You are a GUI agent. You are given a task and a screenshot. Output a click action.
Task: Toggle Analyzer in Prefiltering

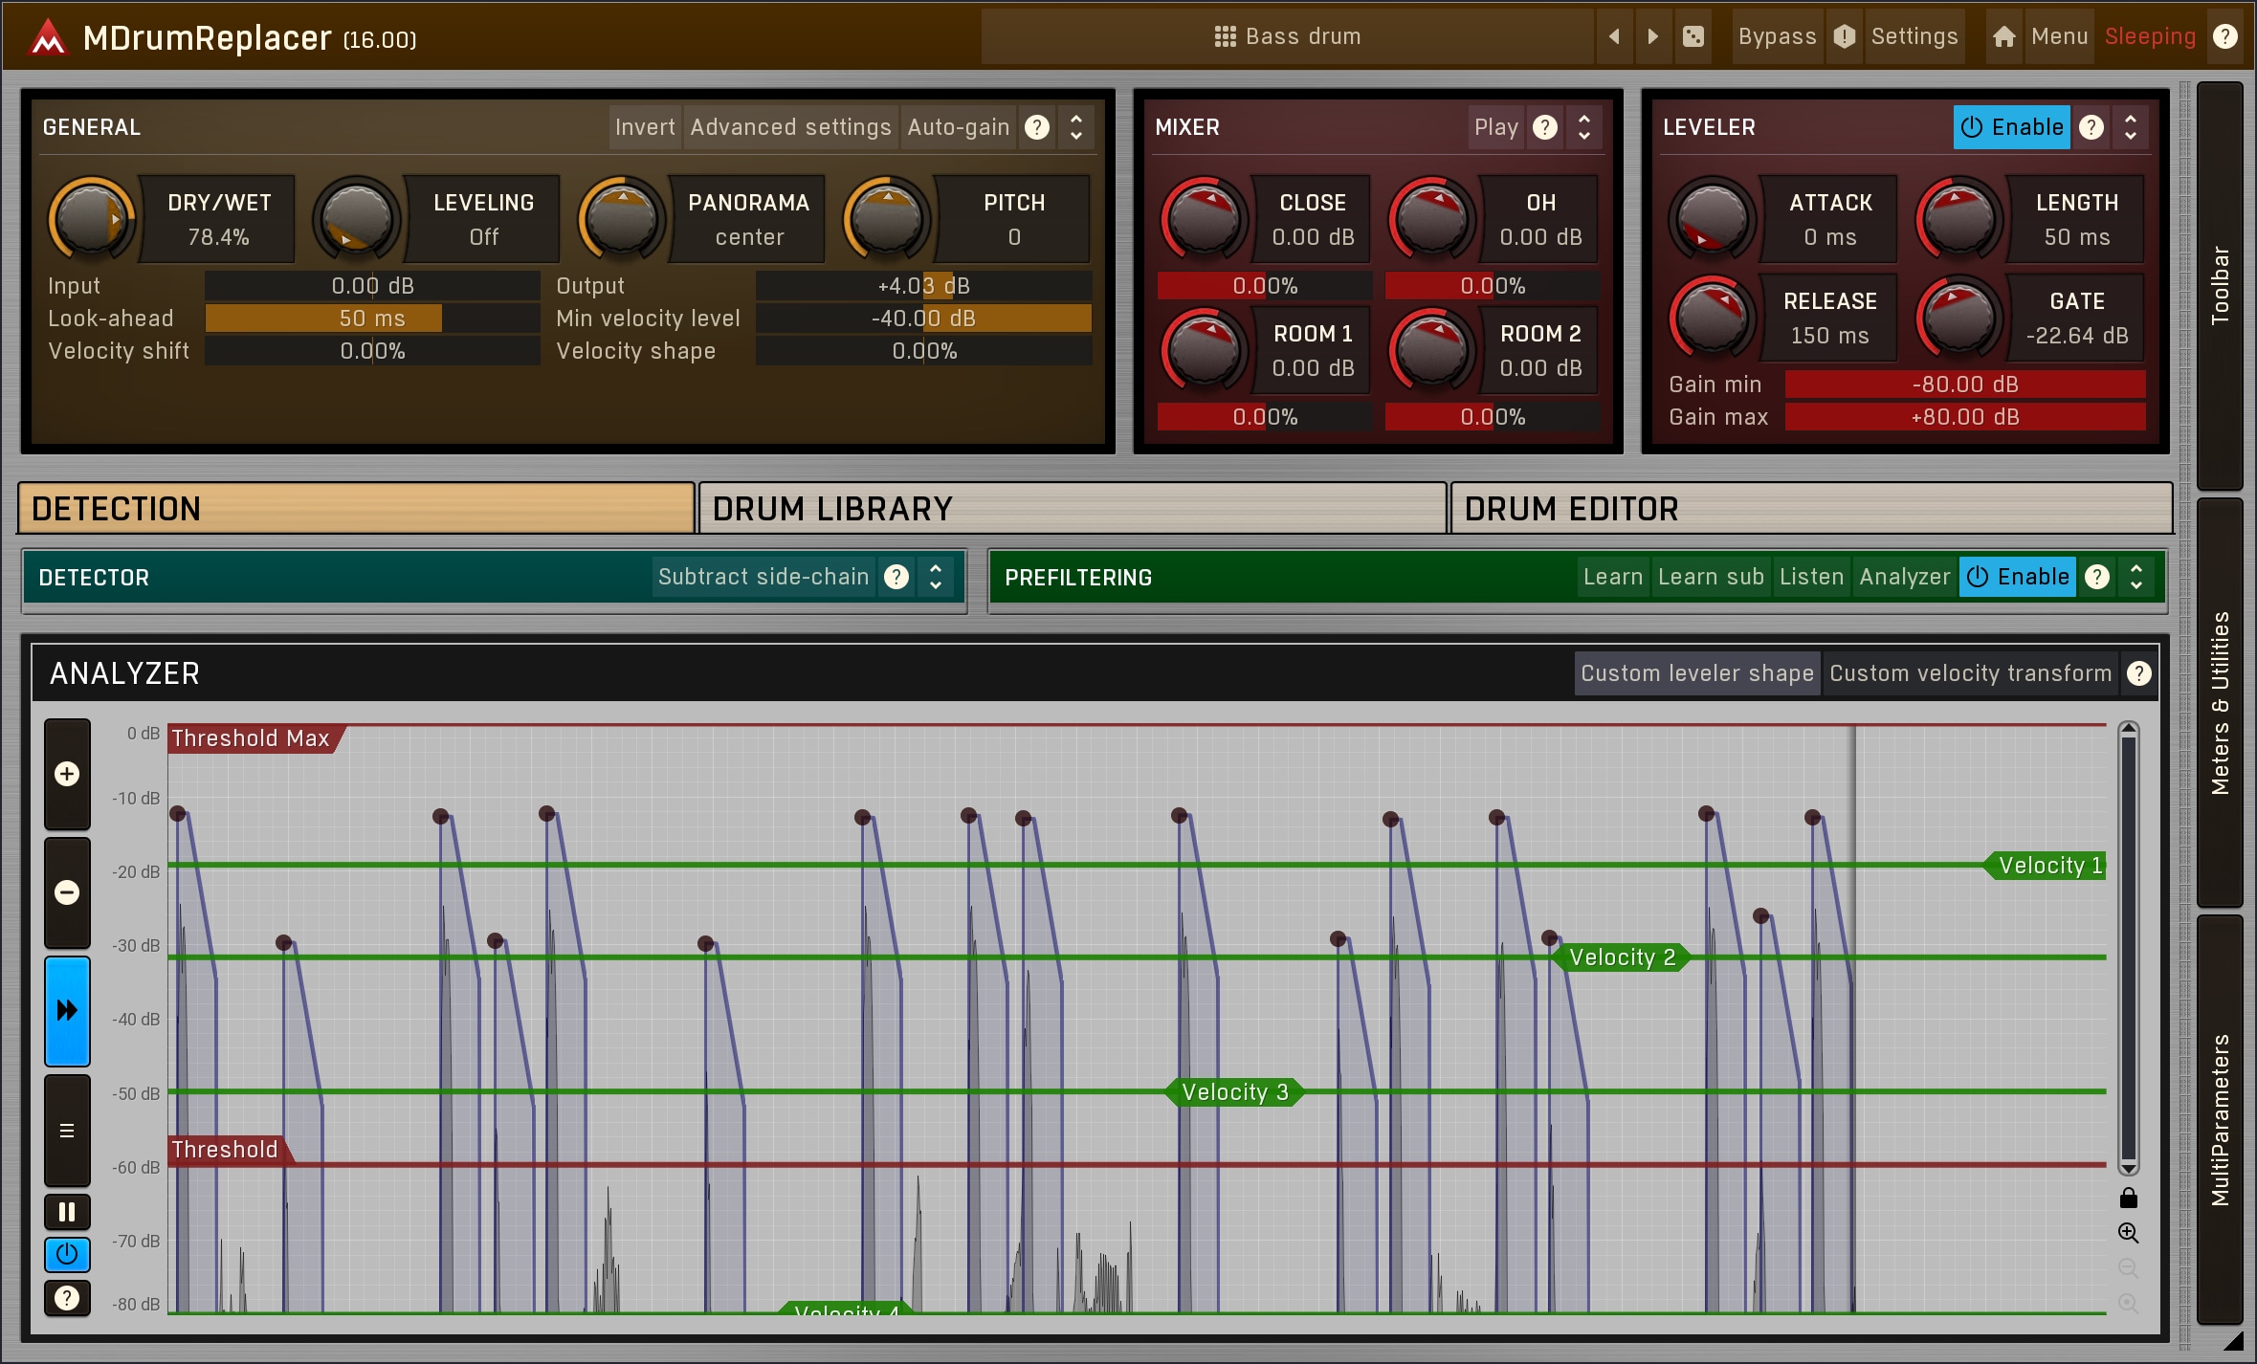[x=1904, y=577]
